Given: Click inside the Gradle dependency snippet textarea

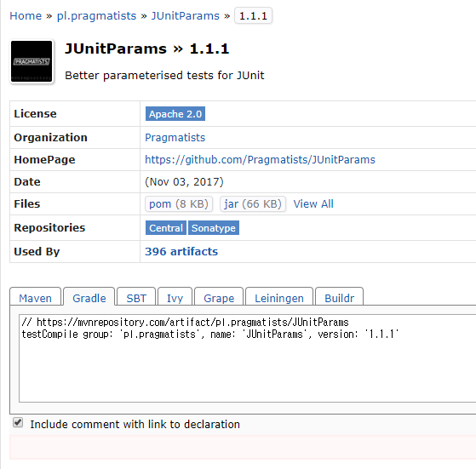Looking at the screenshot, I should pos(248,358).
